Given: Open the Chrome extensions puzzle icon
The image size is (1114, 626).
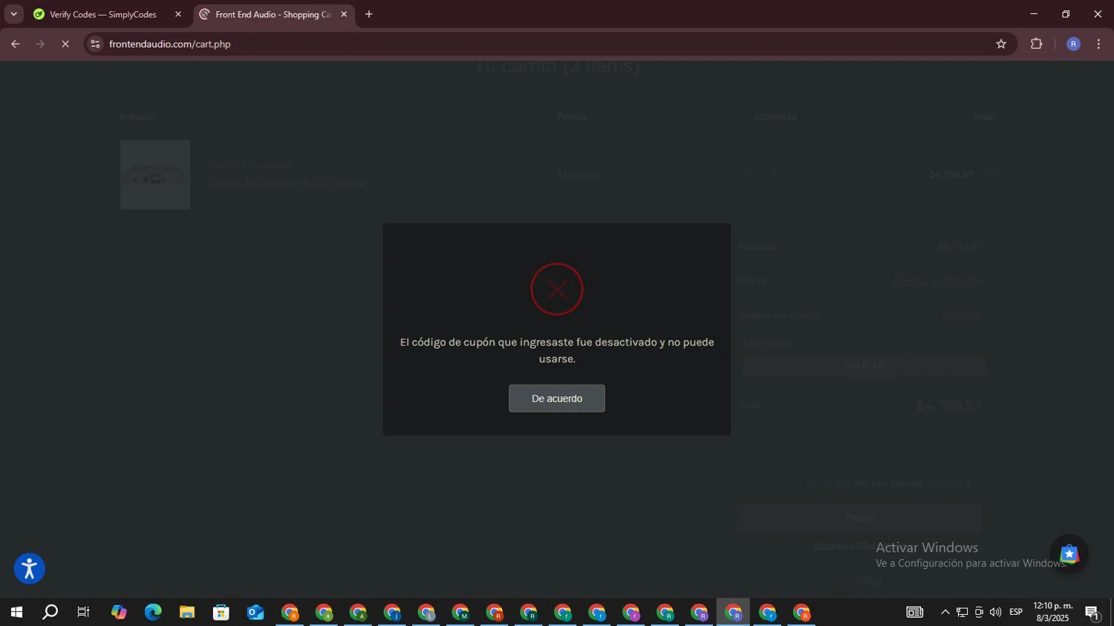Looking at the screenshot, I should pos(1037,44).
